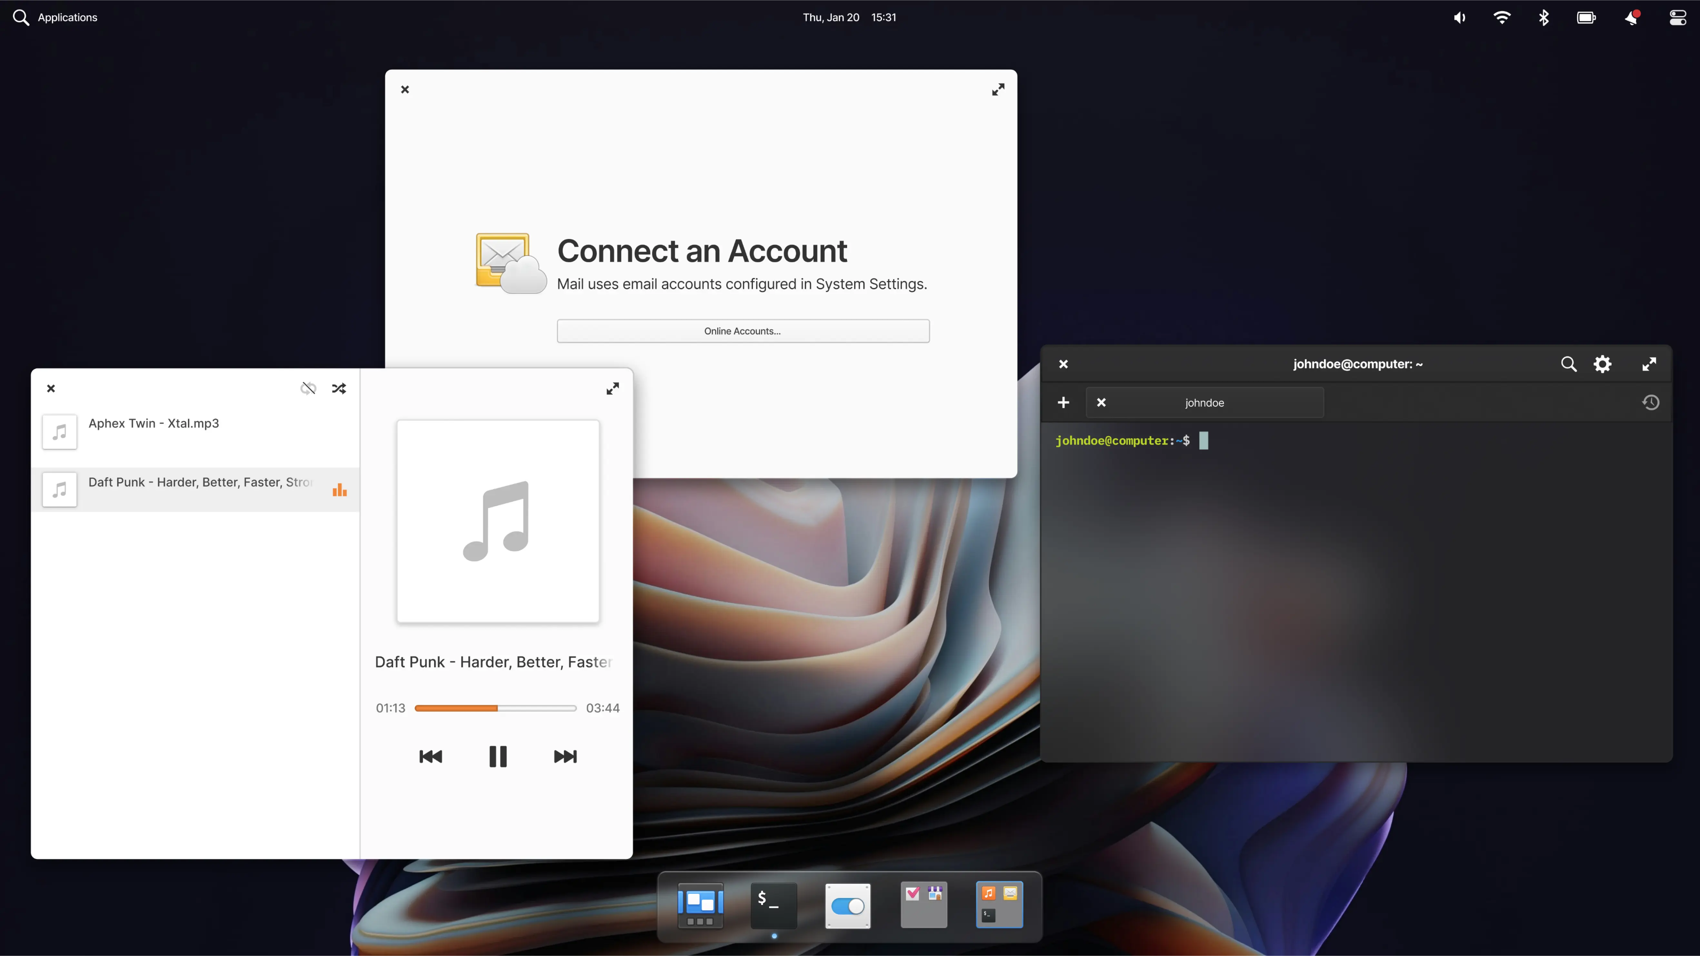Viewport: 1700px width, 956px height.
Task: Select Aphex Twin - Xtal.mp3 in the queue
Action: (x=195, y=431)
